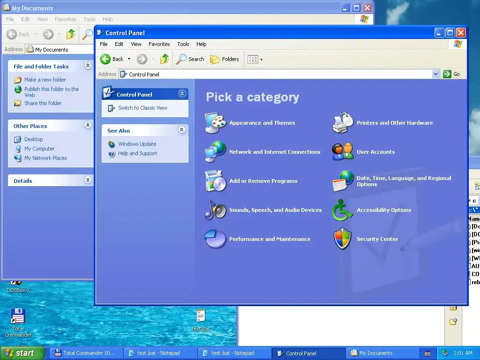Click network tray icon beside clock
The width and height of the screenshot is (480, 360).
click(445, 353)
